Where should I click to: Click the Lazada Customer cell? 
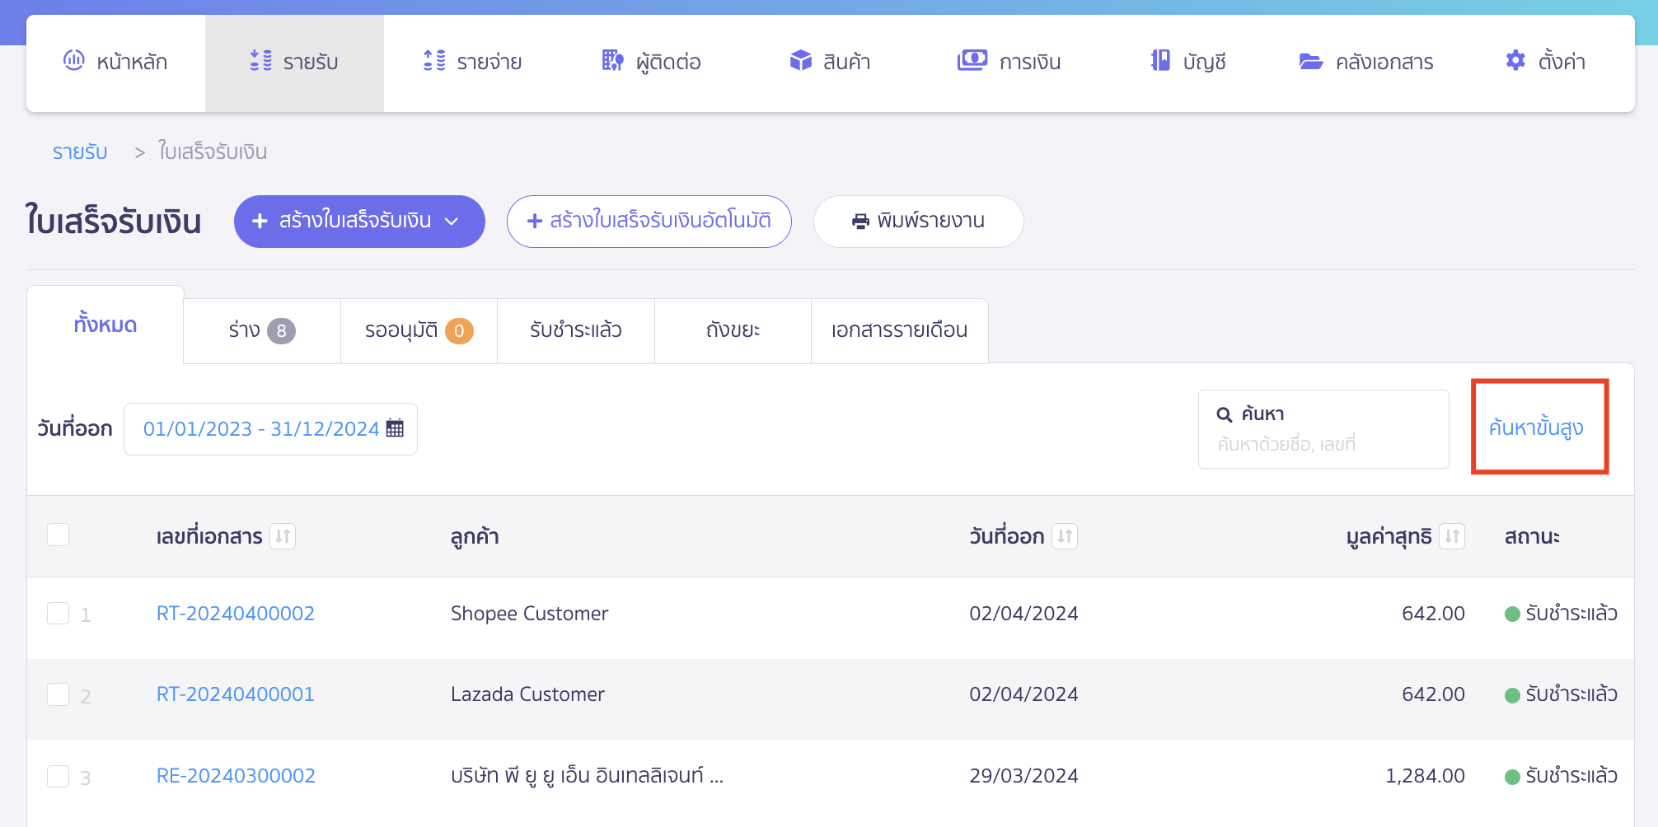click(x=527, y=694)
